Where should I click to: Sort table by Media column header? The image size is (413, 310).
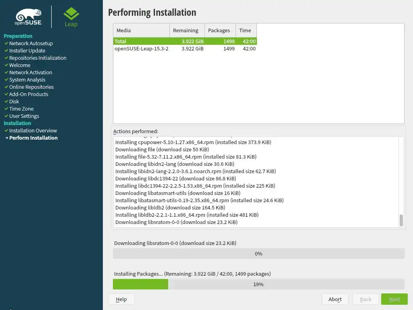[x=142, y=30]
